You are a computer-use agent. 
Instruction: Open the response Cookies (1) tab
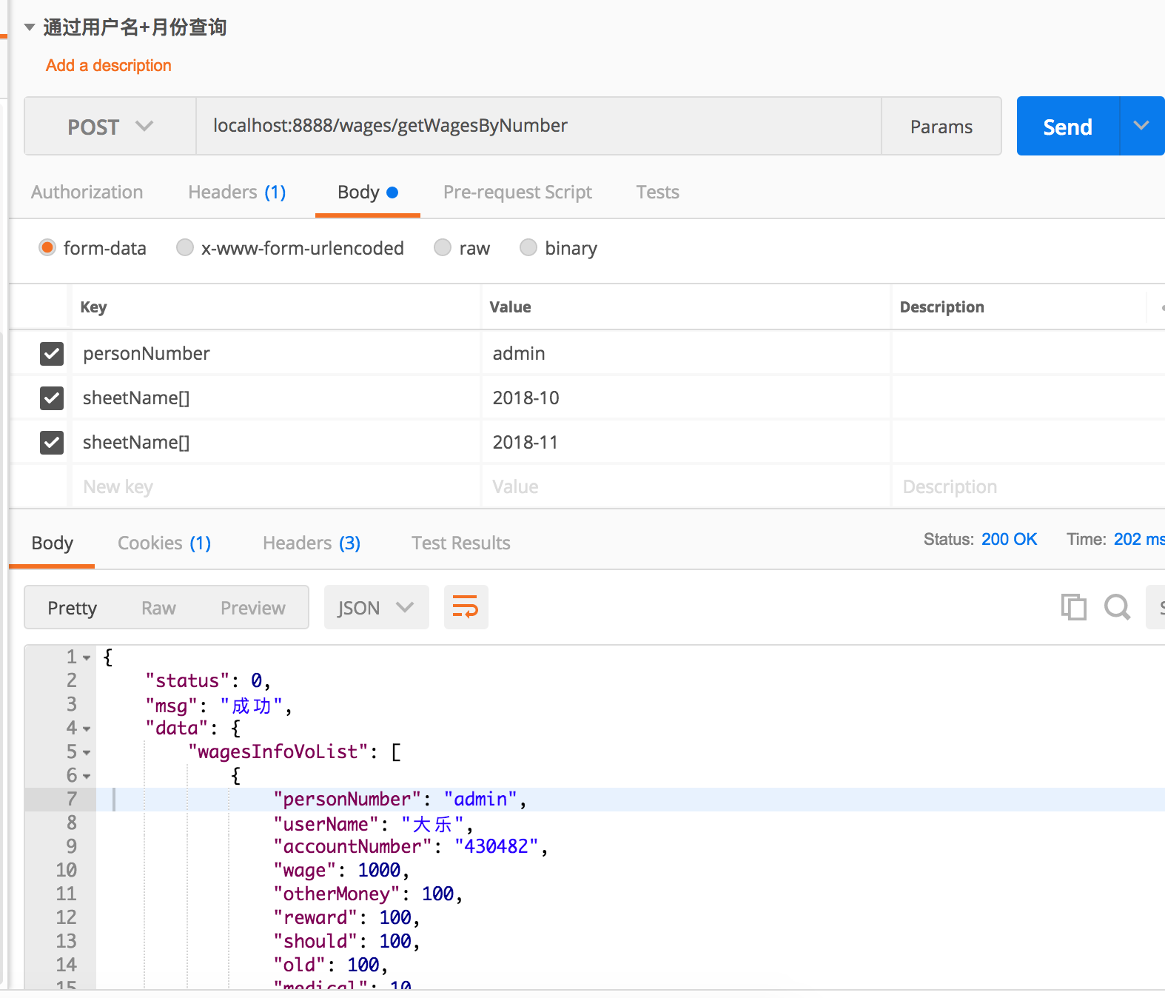pyautogui.click(x=164, y=543)
